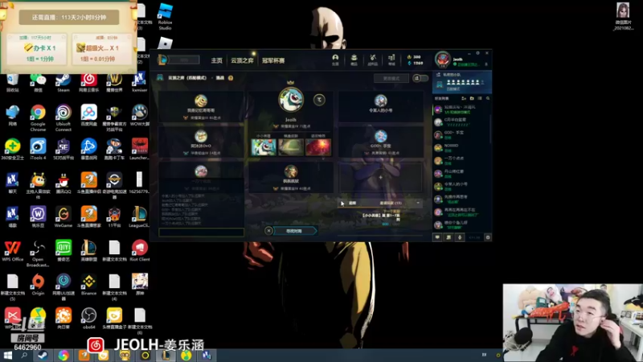This screenshot has width=643, height=362.
Task: Toggle the lobby open-party switch
Action: [x=420, y=78]
